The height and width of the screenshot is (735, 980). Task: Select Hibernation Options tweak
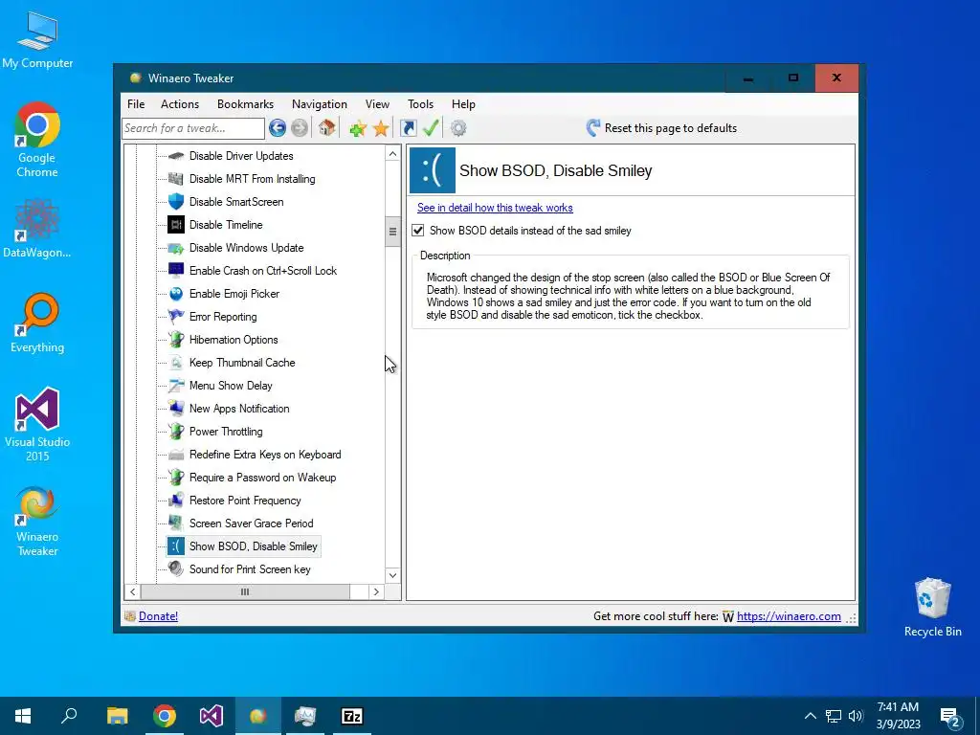[x=234, y=340]
